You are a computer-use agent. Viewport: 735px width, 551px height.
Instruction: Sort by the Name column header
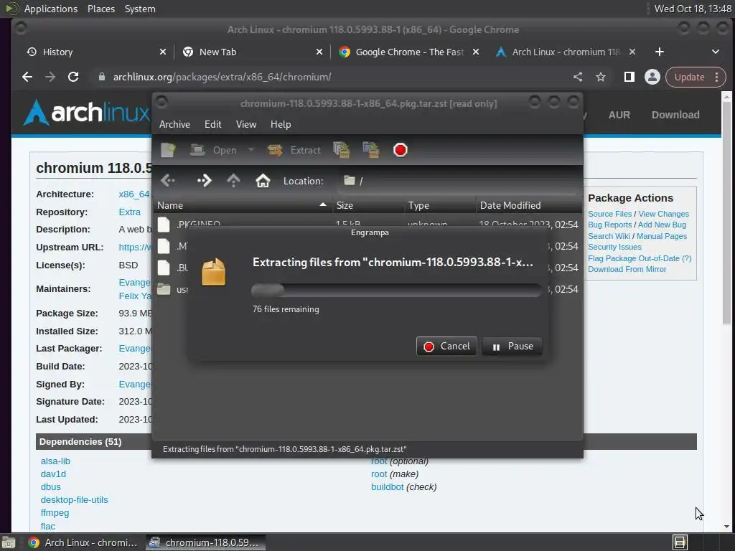pos(243,205)
